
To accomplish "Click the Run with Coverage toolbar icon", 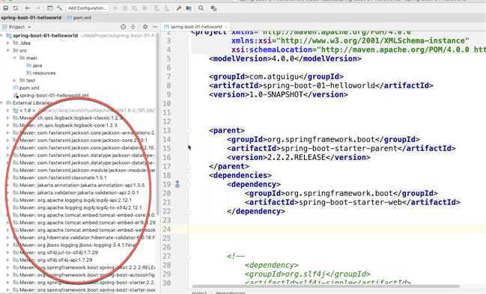I will pyautogui.click(x=135, y=8).
